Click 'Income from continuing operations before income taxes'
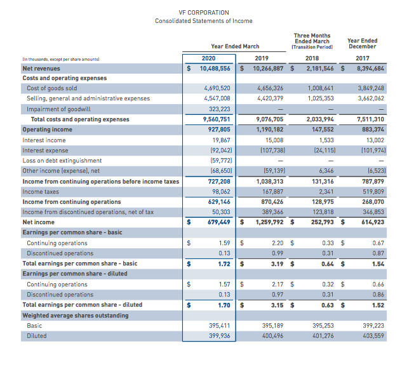 [101, 182]
